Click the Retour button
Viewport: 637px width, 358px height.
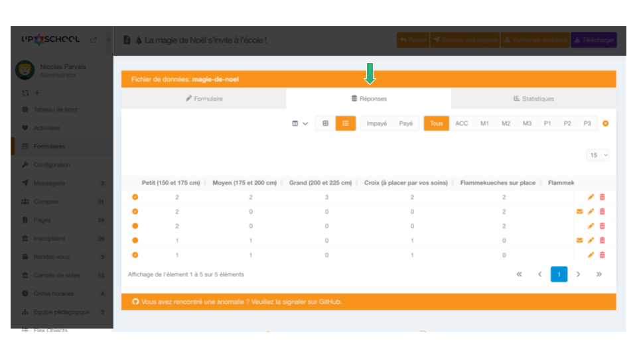point(413,40)
